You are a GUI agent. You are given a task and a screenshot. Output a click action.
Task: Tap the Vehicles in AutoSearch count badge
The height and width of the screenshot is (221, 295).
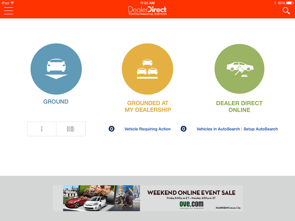pos(183,129)
